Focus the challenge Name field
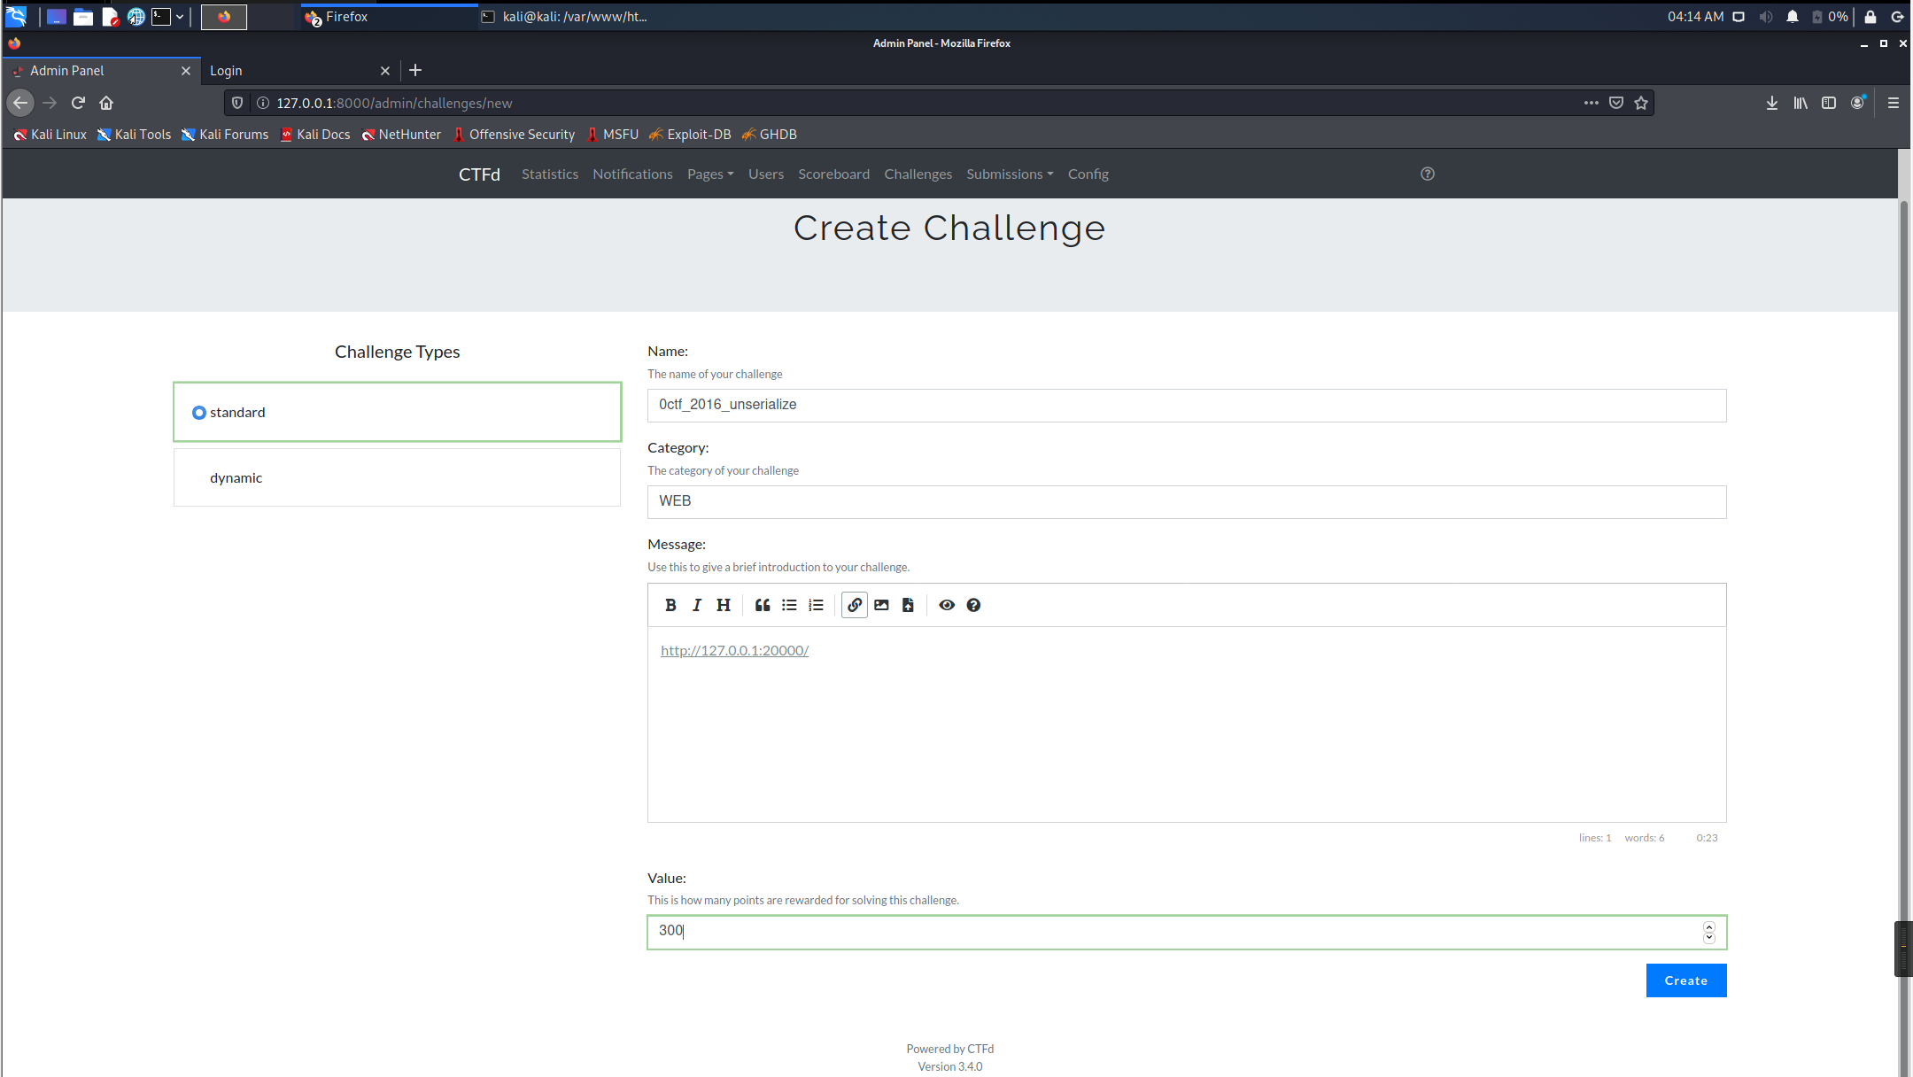 point(1187,406)
